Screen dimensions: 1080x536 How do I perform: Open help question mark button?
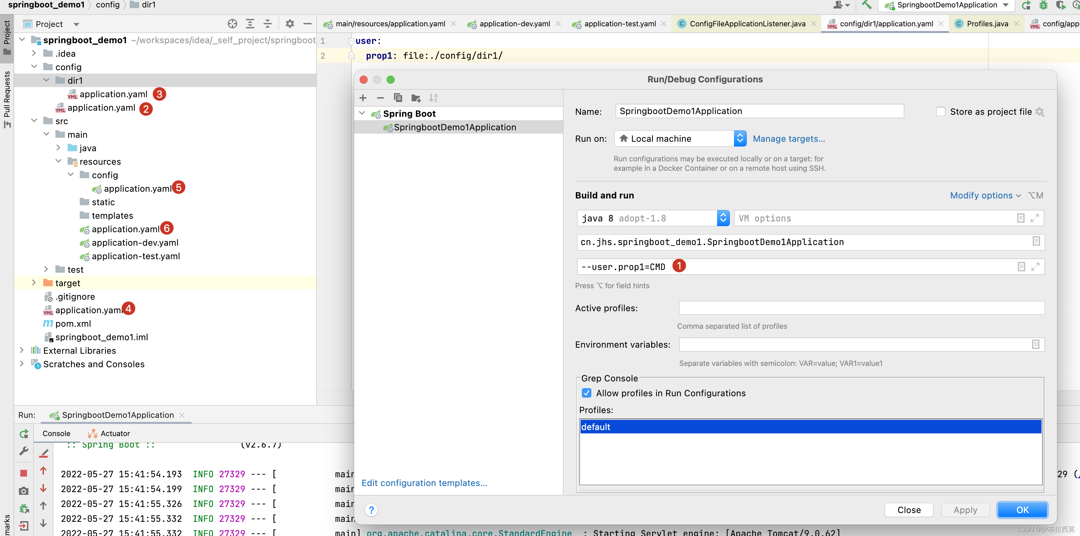click(x=371, y=510)
